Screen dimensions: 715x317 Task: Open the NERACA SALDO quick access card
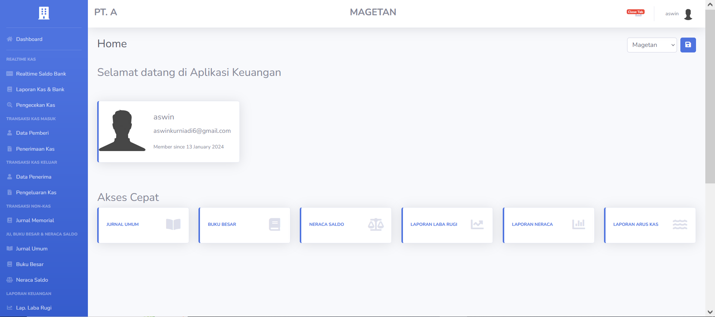point(346,225)
